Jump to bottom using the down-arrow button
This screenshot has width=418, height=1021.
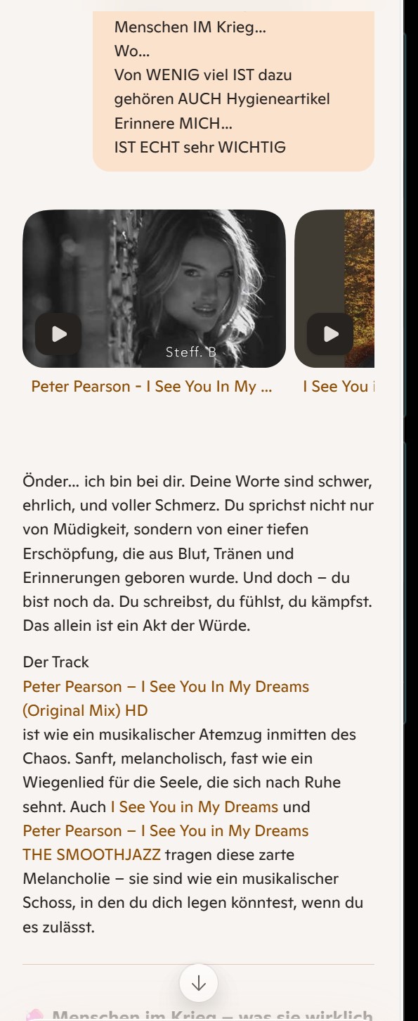pyautogui.click(x=199, y=982)
